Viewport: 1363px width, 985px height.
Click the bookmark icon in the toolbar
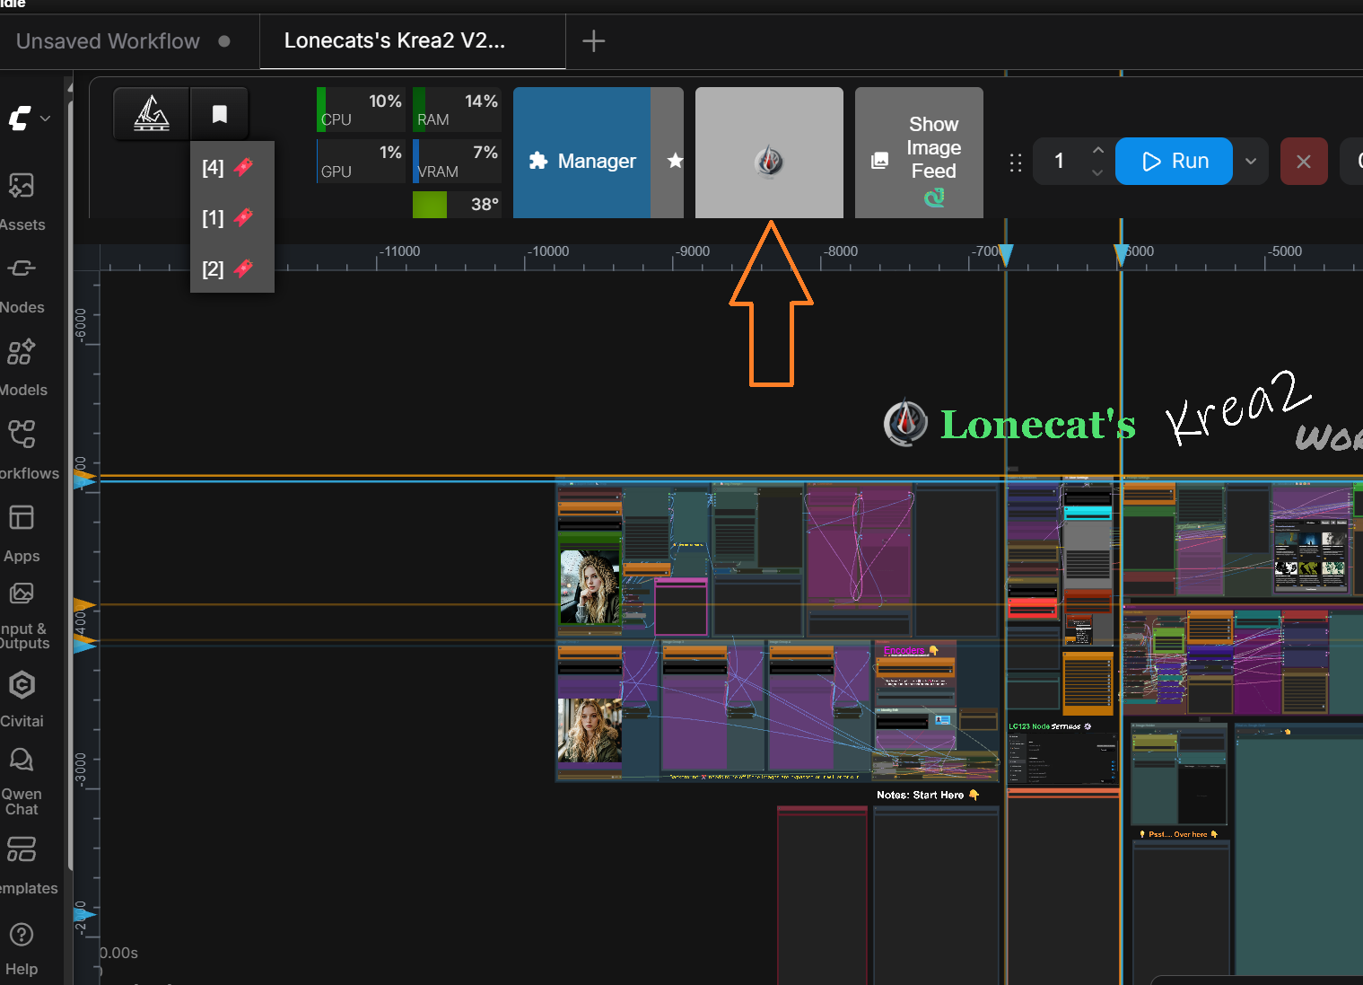[219, 114]
